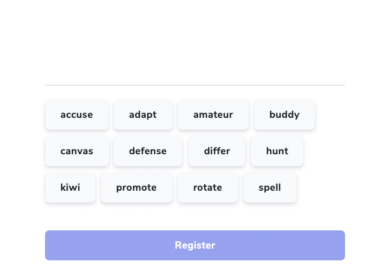Add "spell" as the next phrase word
This screenshot has width=389, height=270.
[270, 187]
